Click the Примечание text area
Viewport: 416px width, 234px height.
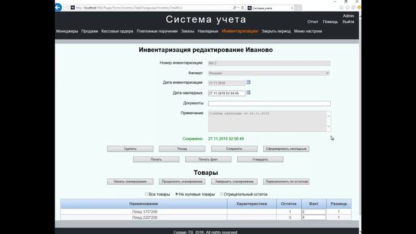267,122
